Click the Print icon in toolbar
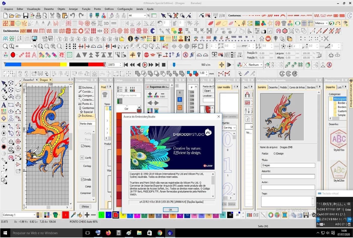The image size is (353, 238). [x=38, y=16]
